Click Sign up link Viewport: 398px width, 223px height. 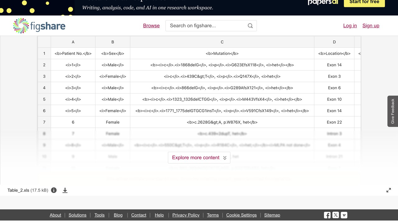pos(371,26)
